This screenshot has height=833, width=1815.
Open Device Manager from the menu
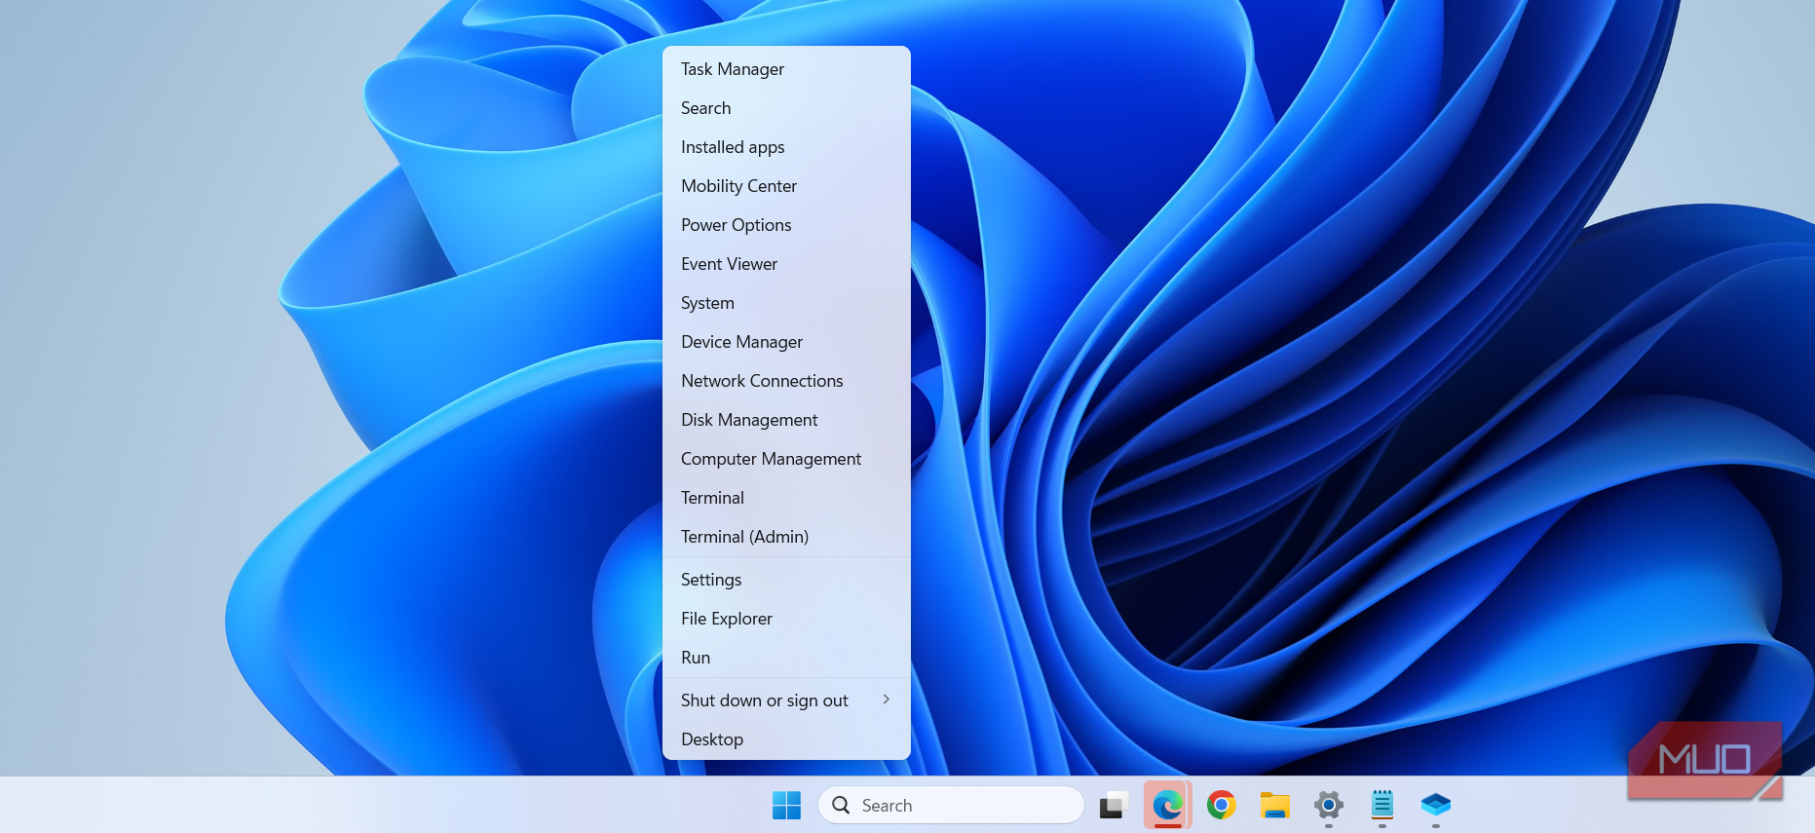[786, 342]
